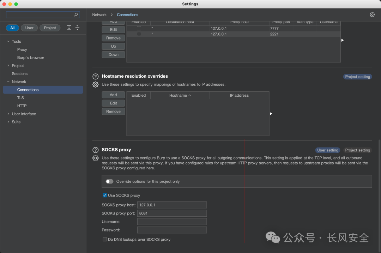Screen dimensions: 381x253
Task: Move upstream proxy rule Down
Action: coord(114,55)
